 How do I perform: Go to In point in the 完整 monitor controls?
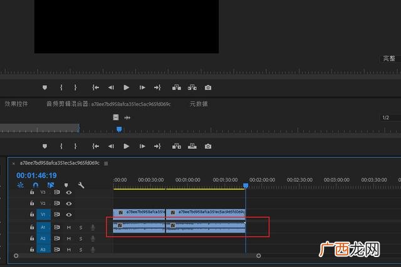[x=96, y=88]
